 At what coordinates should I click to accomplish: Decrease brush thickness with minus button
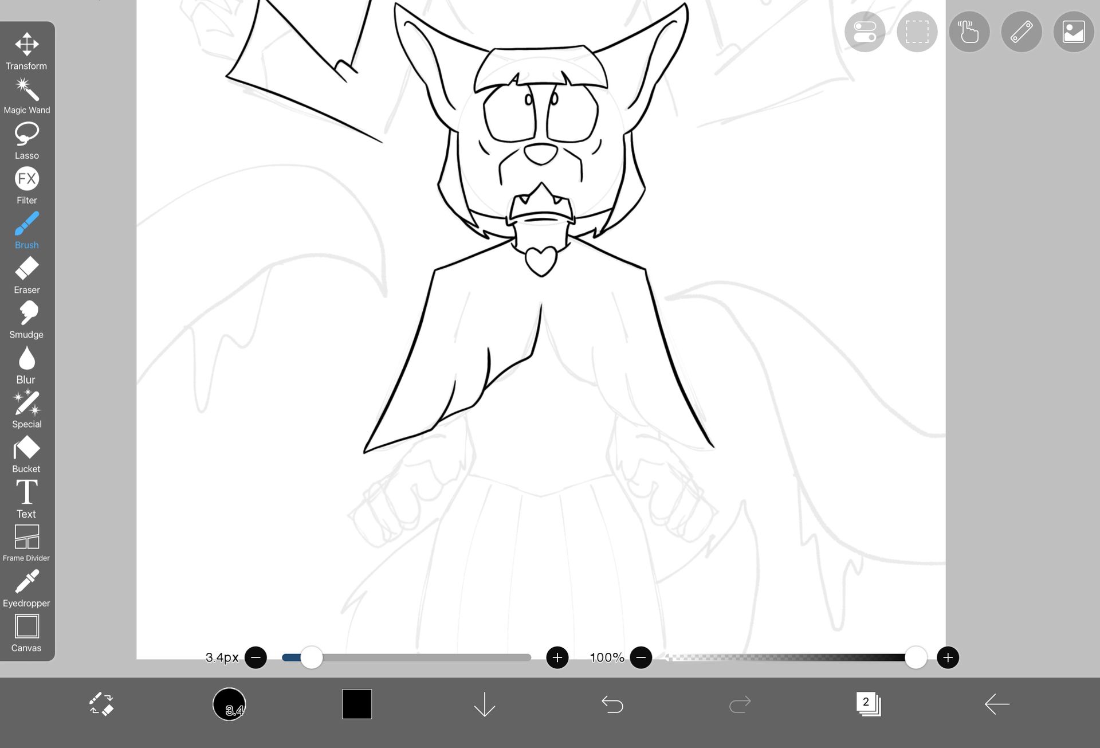pyautogui.click(x=256, y=657)
